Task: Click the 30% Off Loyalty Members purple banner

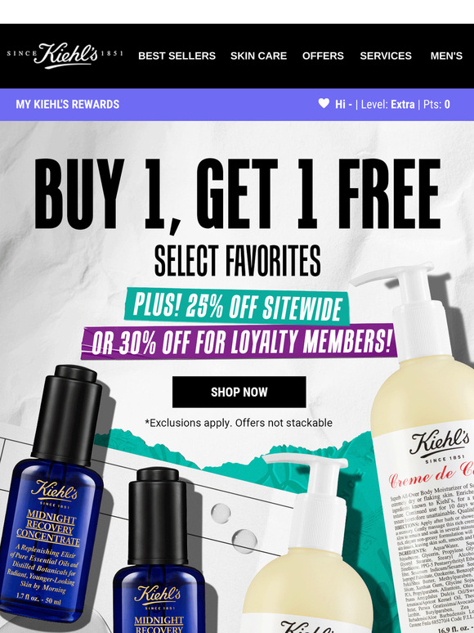Action: click(239, 342)
